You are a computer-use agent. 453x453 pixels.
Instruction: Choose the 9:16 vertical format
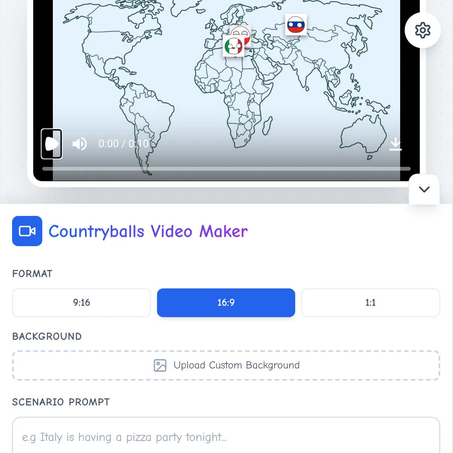click(x=82, y=303)
